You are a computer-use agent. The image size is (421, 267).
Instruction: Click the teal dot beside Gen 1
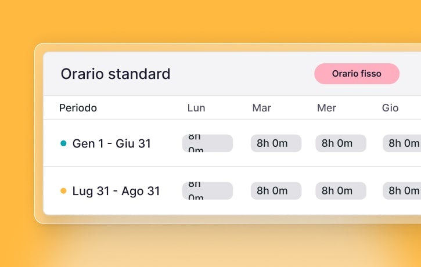coord(63,143)
